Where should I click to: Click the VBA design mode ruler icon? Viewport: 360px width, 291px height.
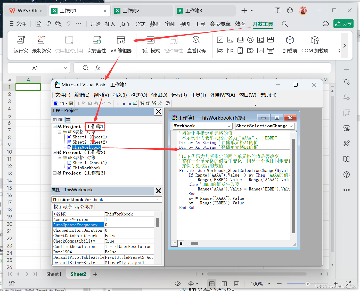pos(135,103)
